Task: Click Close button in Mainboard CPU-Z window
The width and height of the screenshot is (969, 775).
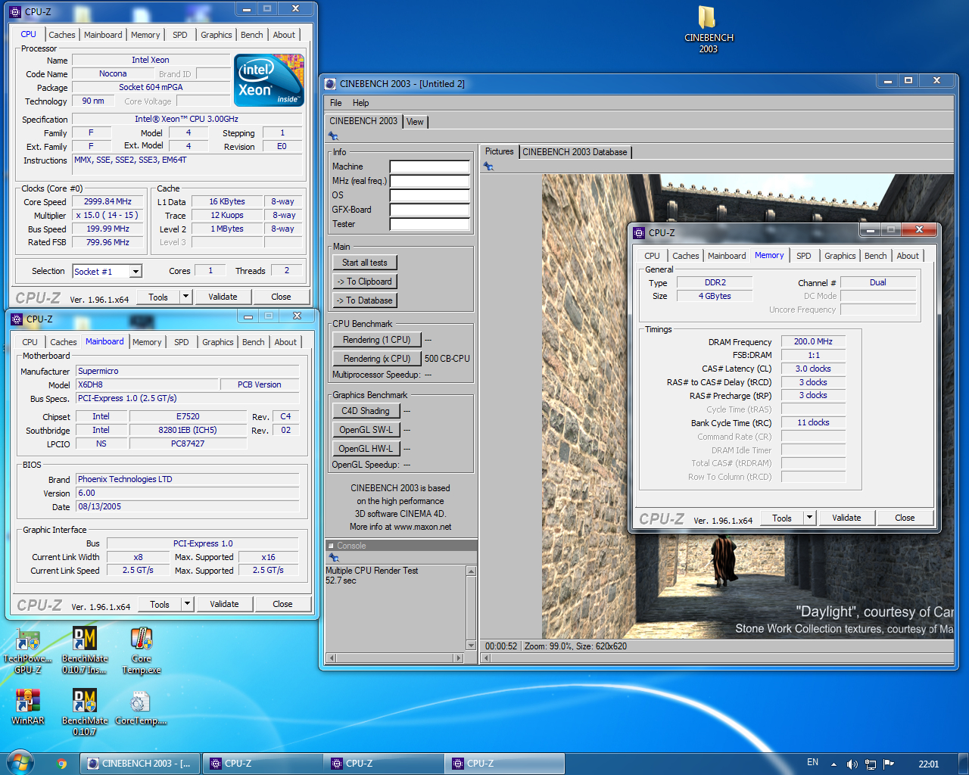Action: click(x=282, y=604)
